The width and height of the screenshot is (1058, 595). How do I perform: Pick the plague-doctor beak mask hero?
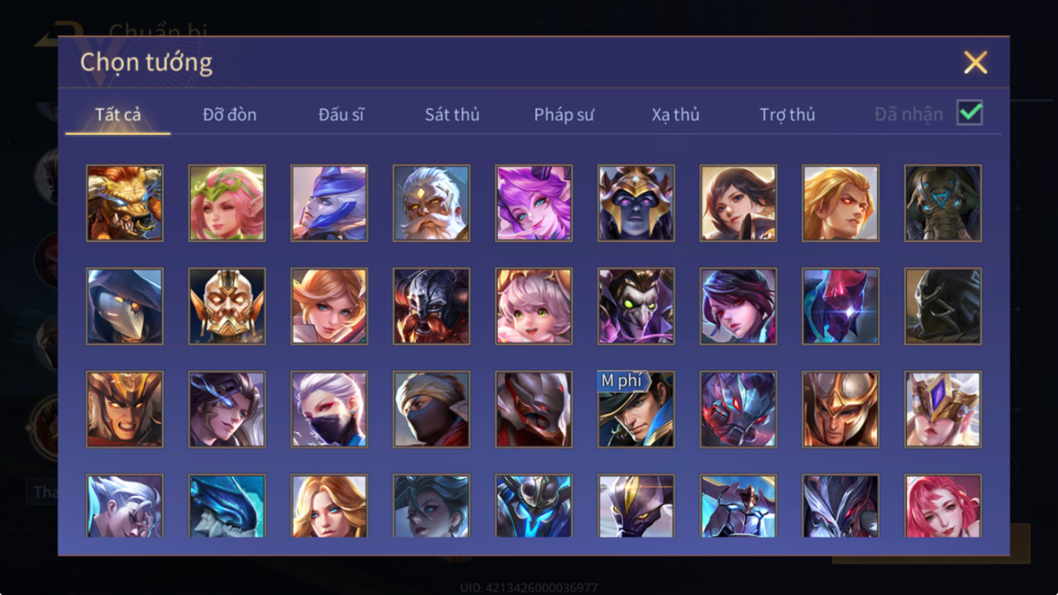click(125, 307)
